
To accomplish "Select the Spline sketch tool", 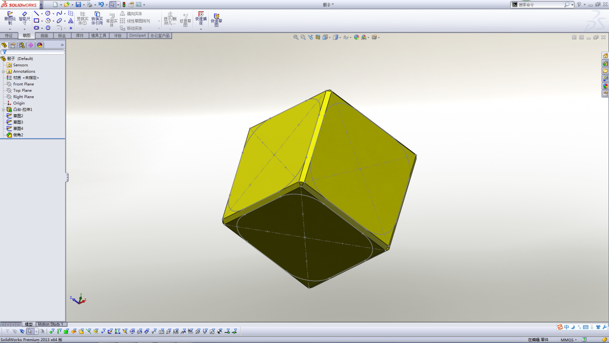I will pos(59,13).
